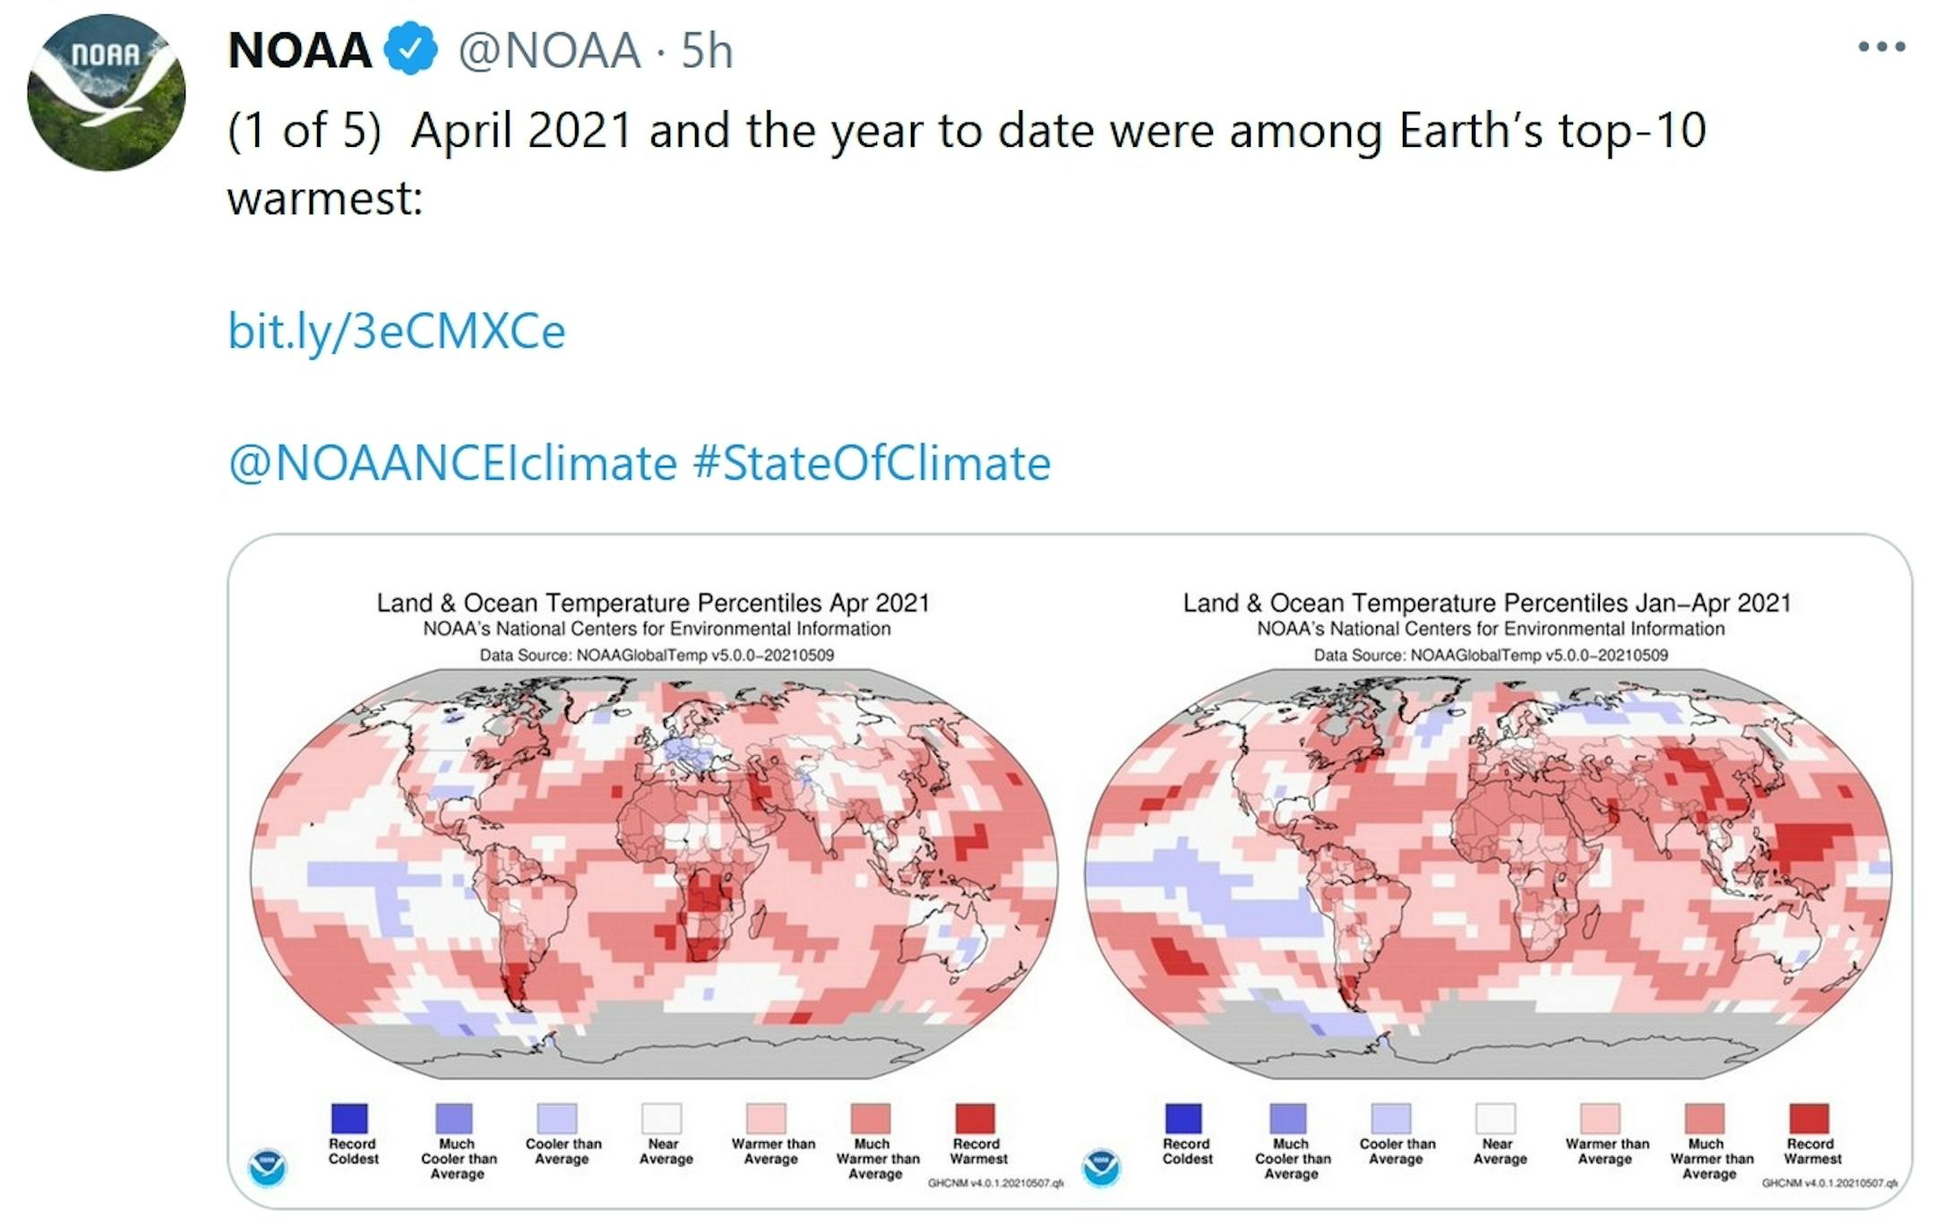This screenshot has width=1935, height=1227.
Task: Click the blue verified badge
Action: (x=410, y=50)
